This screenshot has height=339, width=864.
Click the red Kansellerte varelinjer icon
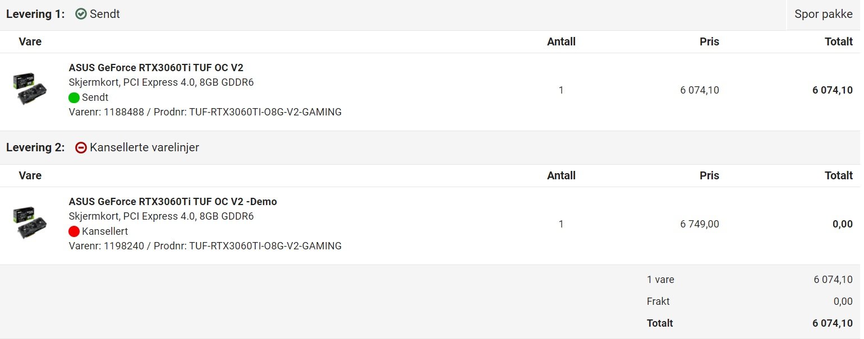81,148
